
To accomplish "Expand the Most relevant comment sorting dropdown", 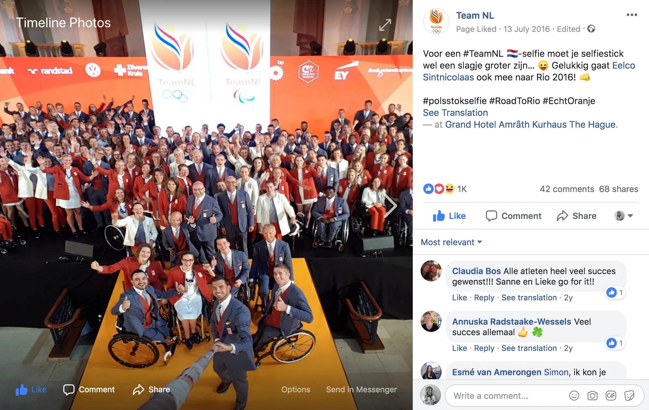I will [451, 242].
